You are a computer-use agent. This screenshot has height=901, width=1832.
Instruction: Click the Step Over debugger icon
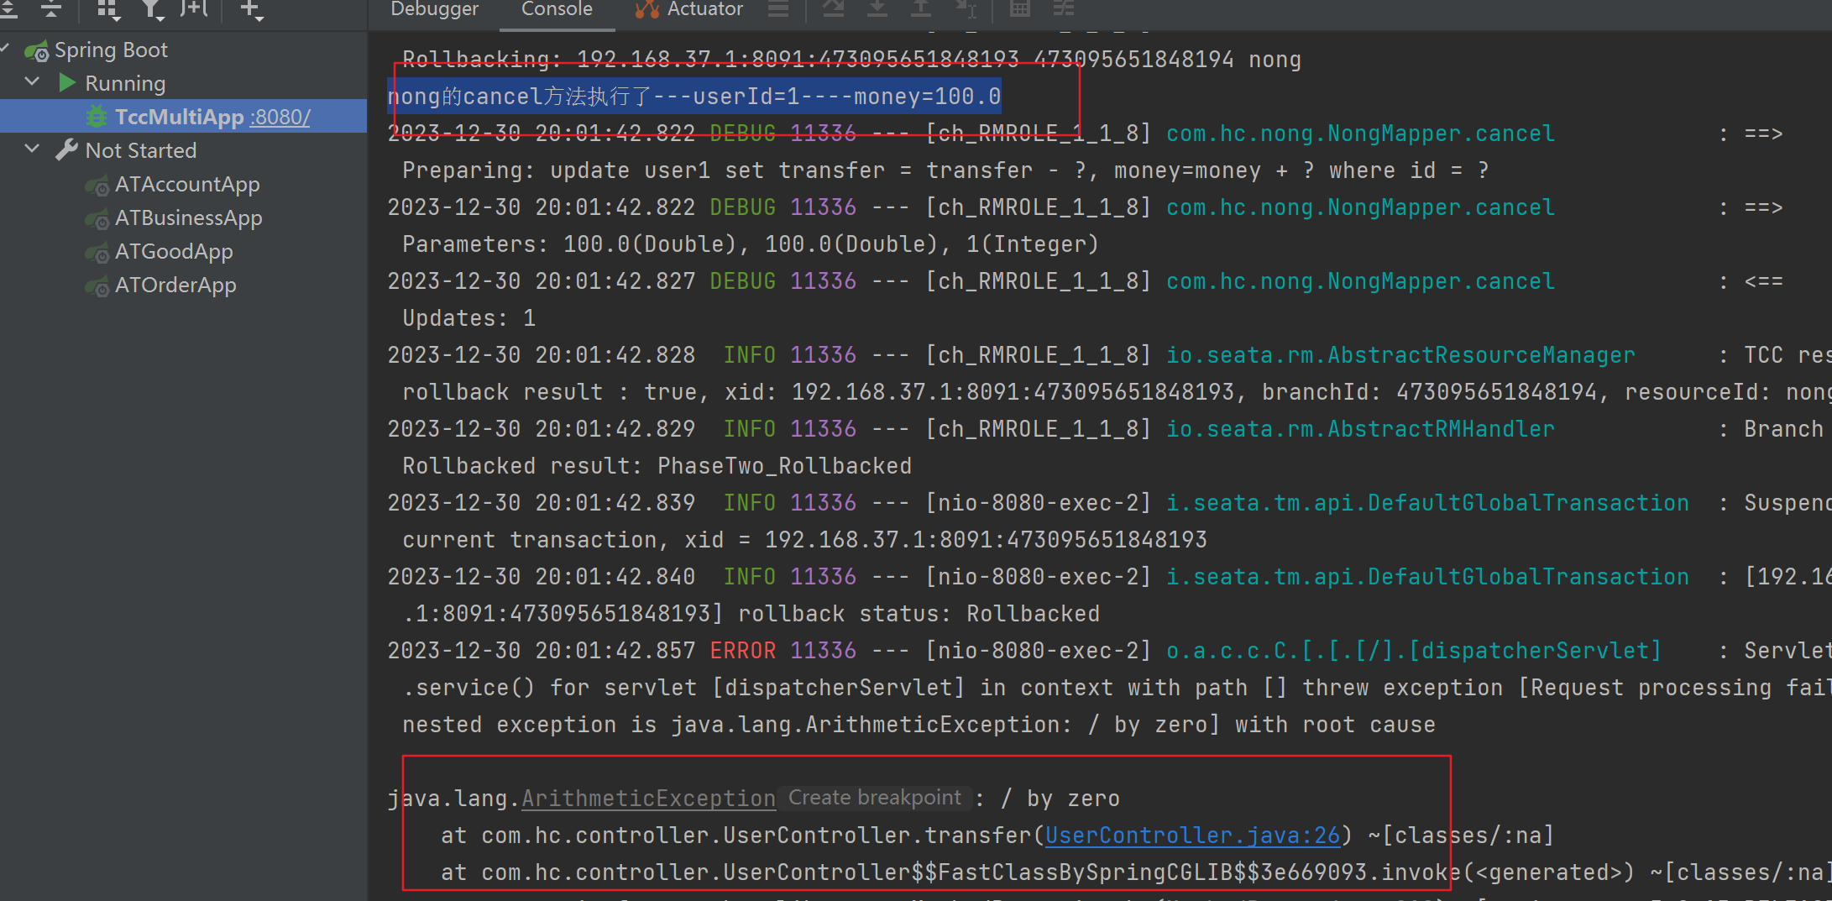tap(833, 9)
